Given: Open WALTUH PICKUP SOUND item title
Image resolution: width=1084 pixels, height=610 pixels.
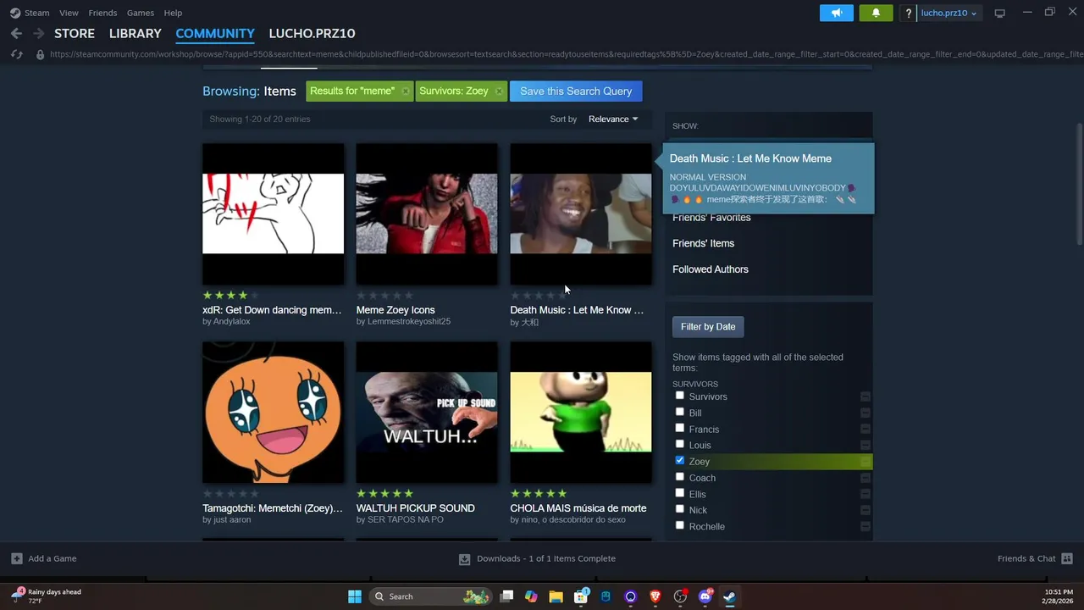Looking at the screenshot, I should click(416, 508).
